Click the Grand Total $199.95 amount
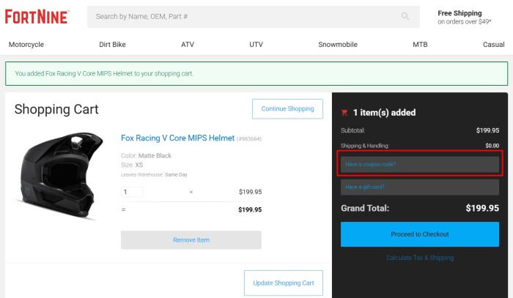 click(x=482, y=208)
